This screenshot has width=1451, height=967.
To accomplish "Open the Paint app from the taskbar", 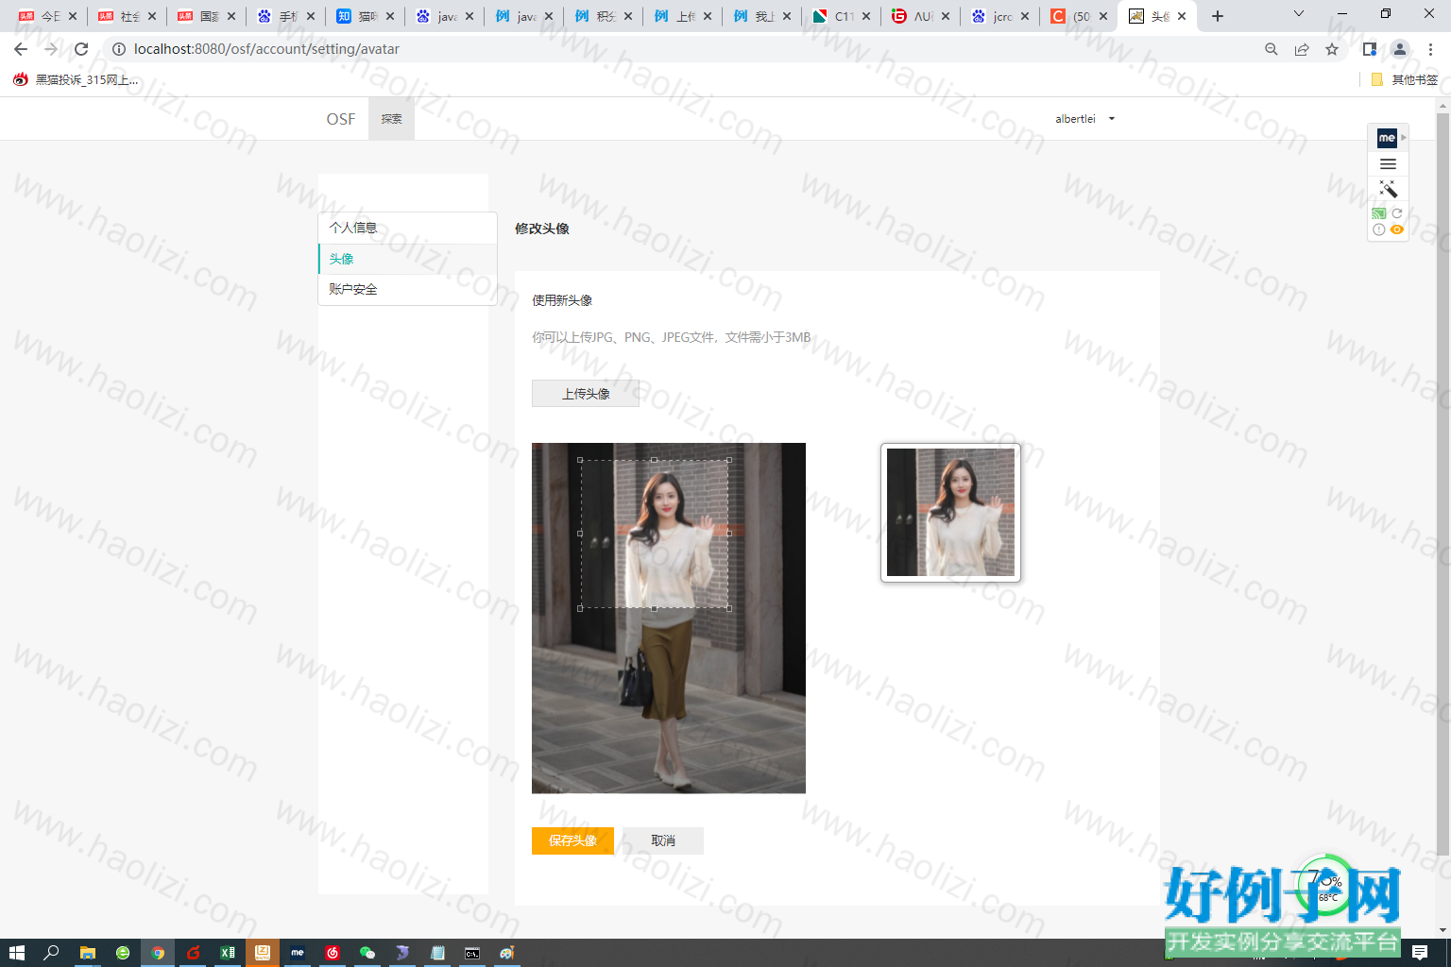I will pos(507,953).
